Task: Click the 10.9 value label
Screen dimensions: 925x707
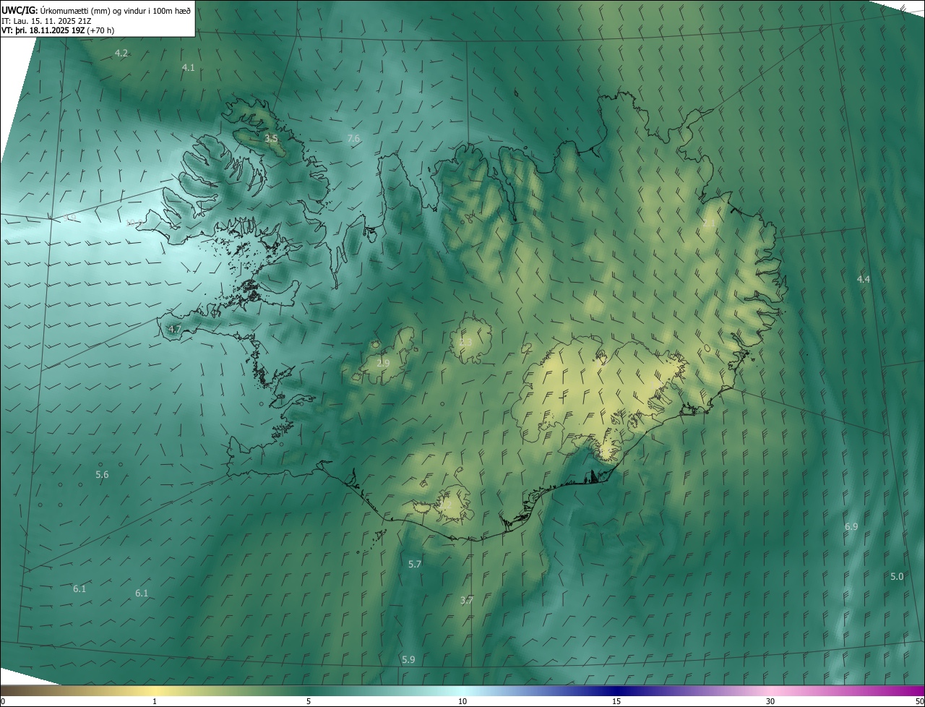Action: 134,223
